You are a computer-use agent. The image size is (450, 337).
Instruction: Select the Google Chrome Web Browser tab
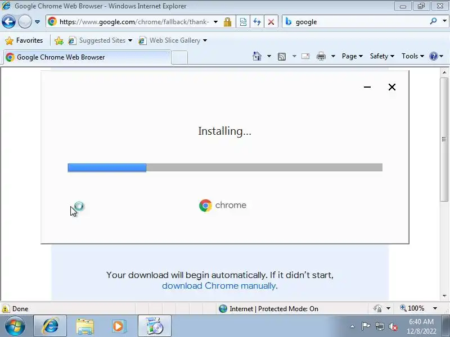pyautogui.click(x=87, y=57)
